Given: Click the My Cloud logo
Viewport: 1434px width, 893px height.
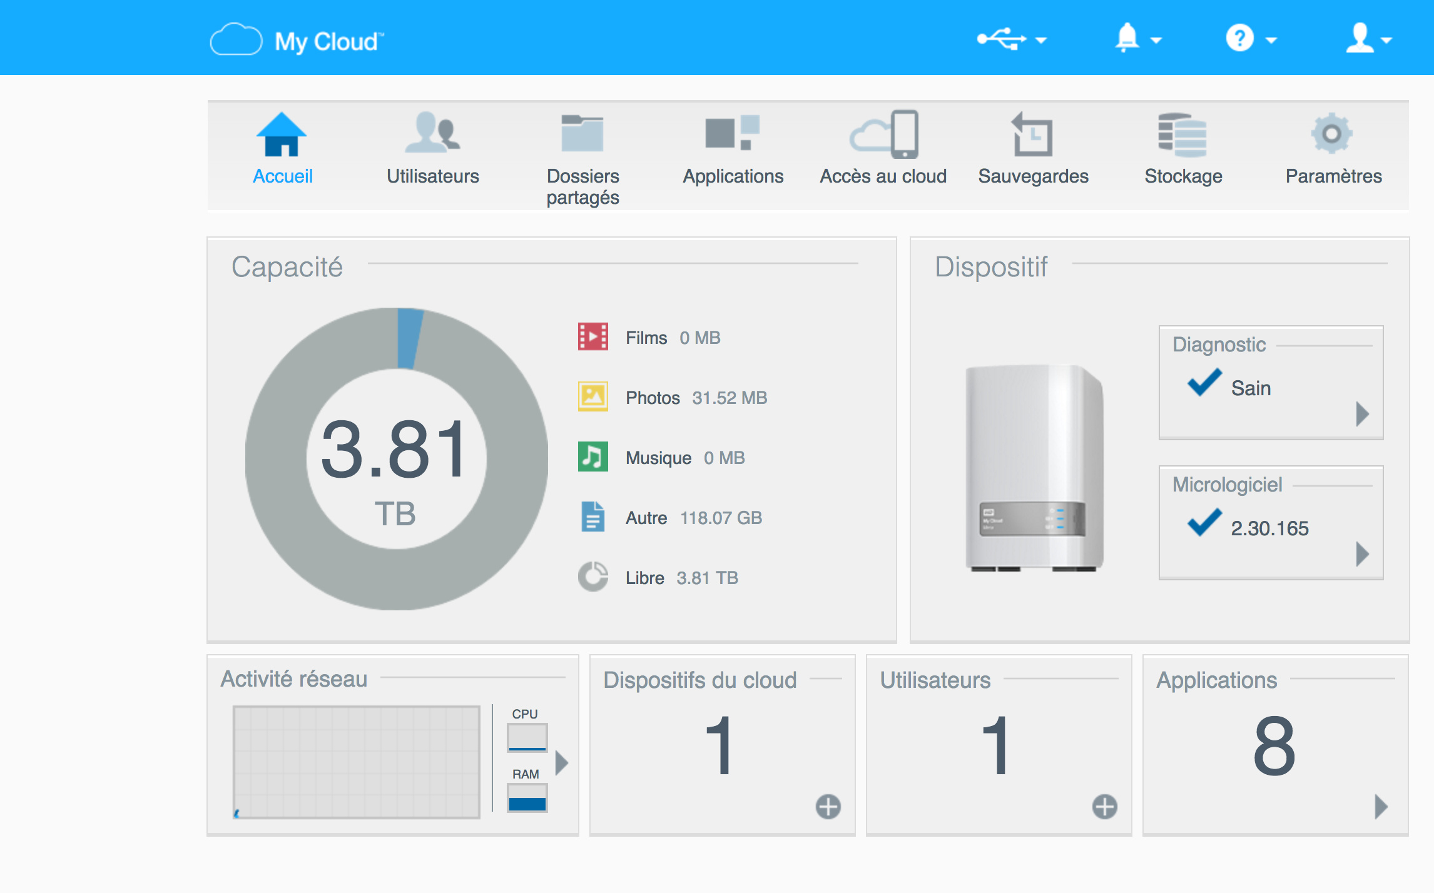Looking at the screenshot, I should tap(297, 41).
